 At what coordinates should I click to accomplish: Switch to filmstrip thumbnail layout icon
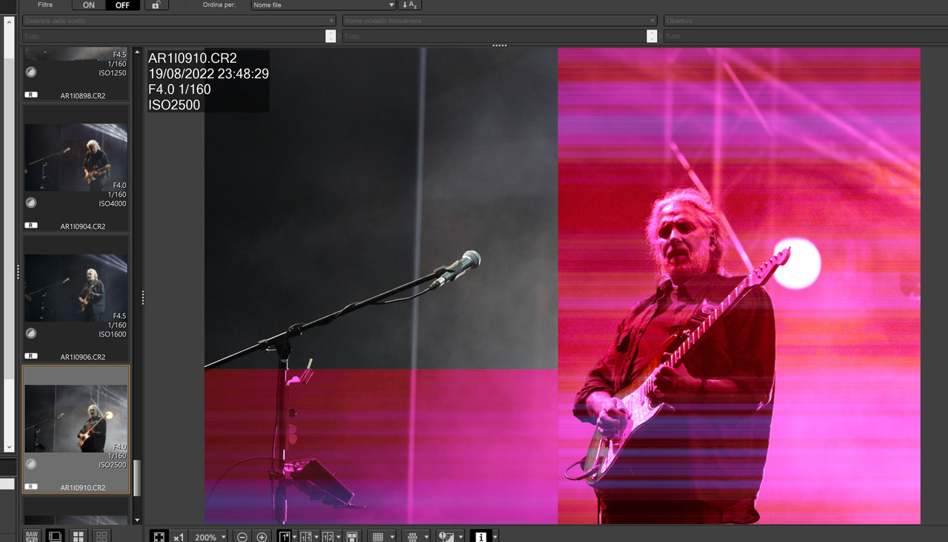pyautogui.click(x=55, y=535)
